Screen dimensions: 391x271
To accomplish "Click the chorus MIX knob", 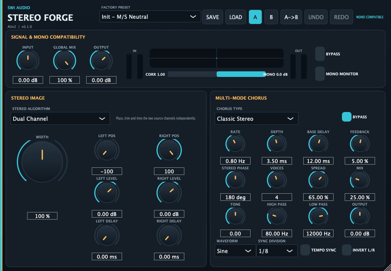I will (x=360, y=180).
